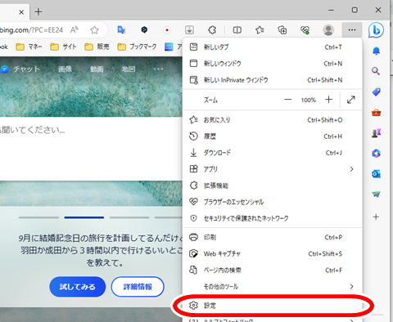Select 新しいウィンドウ menu item
This screenshot has height=322, width=393.
click(273, 64)
